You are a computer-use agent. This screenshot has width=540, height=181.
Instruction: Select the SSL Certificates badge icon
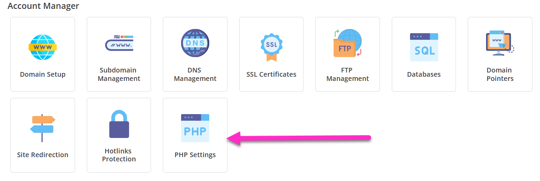coord(271,47)
